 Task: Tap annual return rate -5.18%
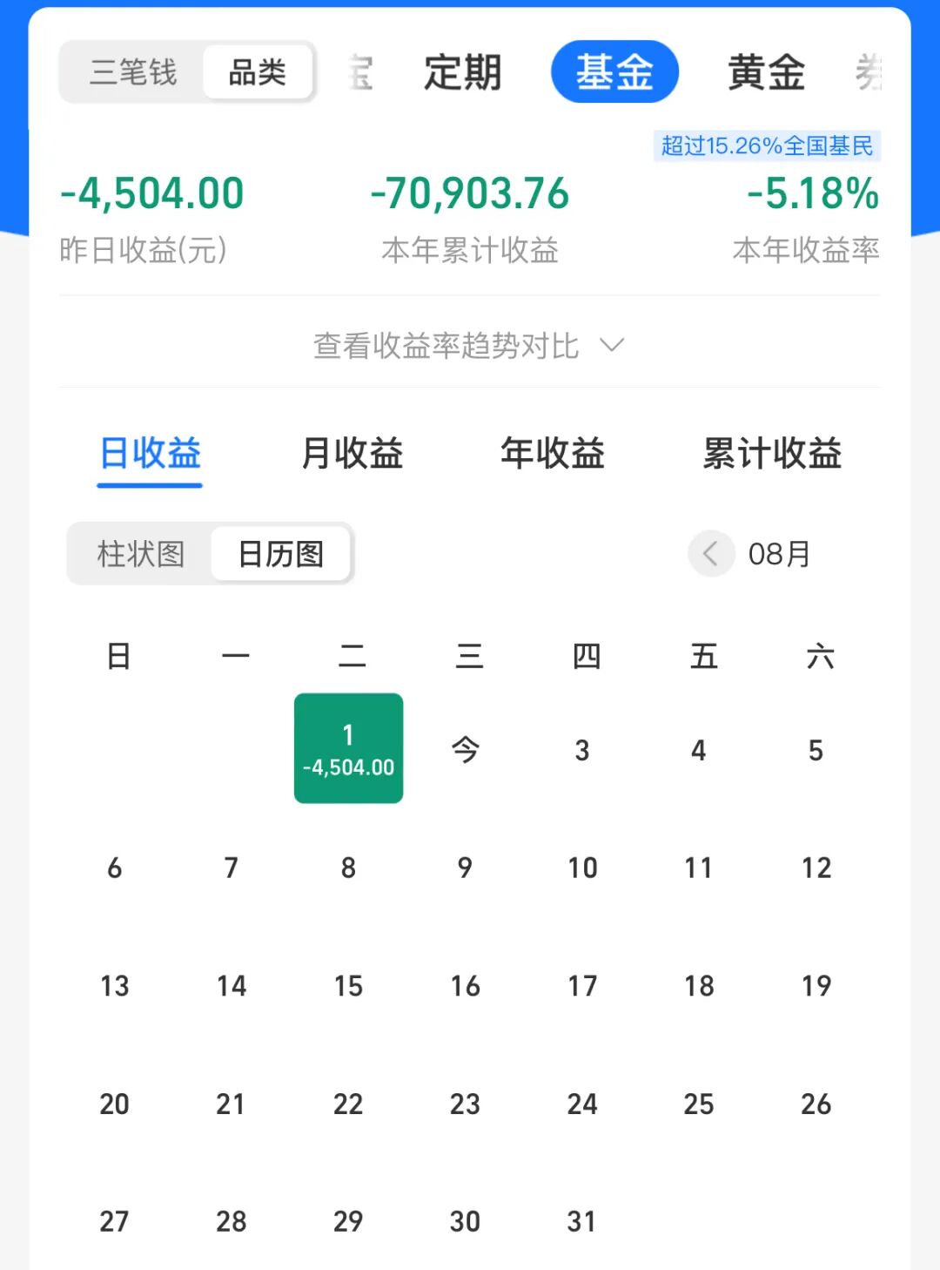[x=813, y=193]
